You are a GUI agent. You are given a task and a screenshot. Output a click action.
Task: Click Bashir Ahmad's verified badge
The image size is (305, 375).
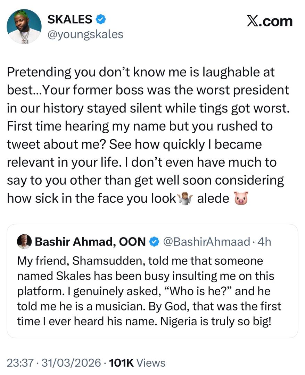point(153,242)
